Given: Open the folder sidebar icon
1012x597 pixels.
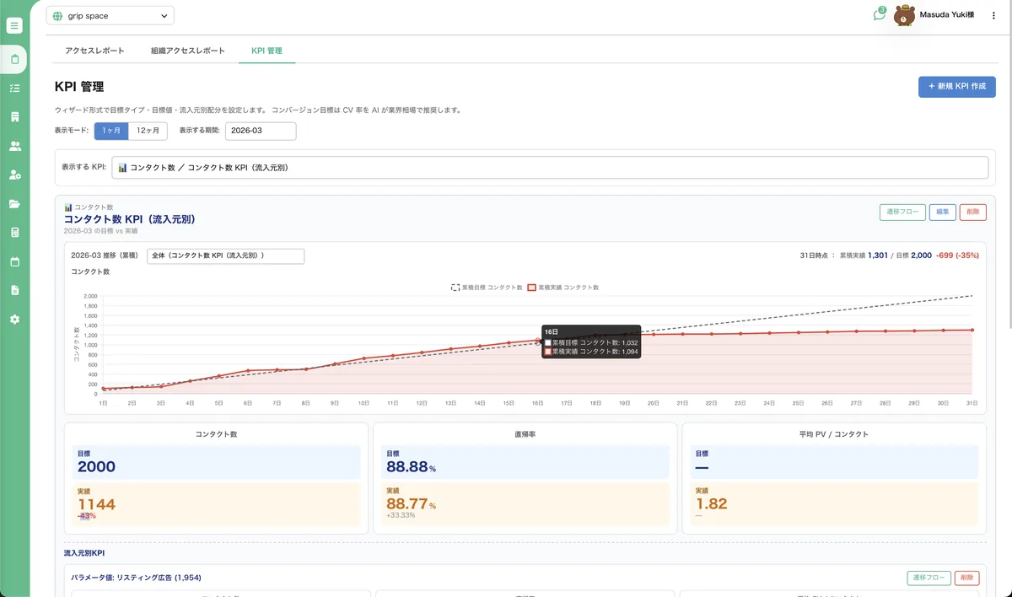Looking at the screenshot, I should click(x=14, y=203).
